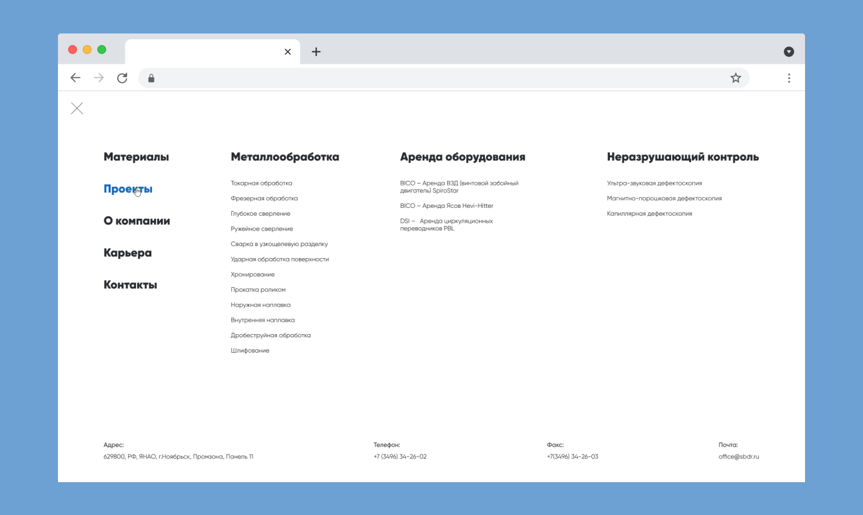Go to Токарная обработка
The height and width of the screenshot is (515, 863).
(x=261, y=183)
